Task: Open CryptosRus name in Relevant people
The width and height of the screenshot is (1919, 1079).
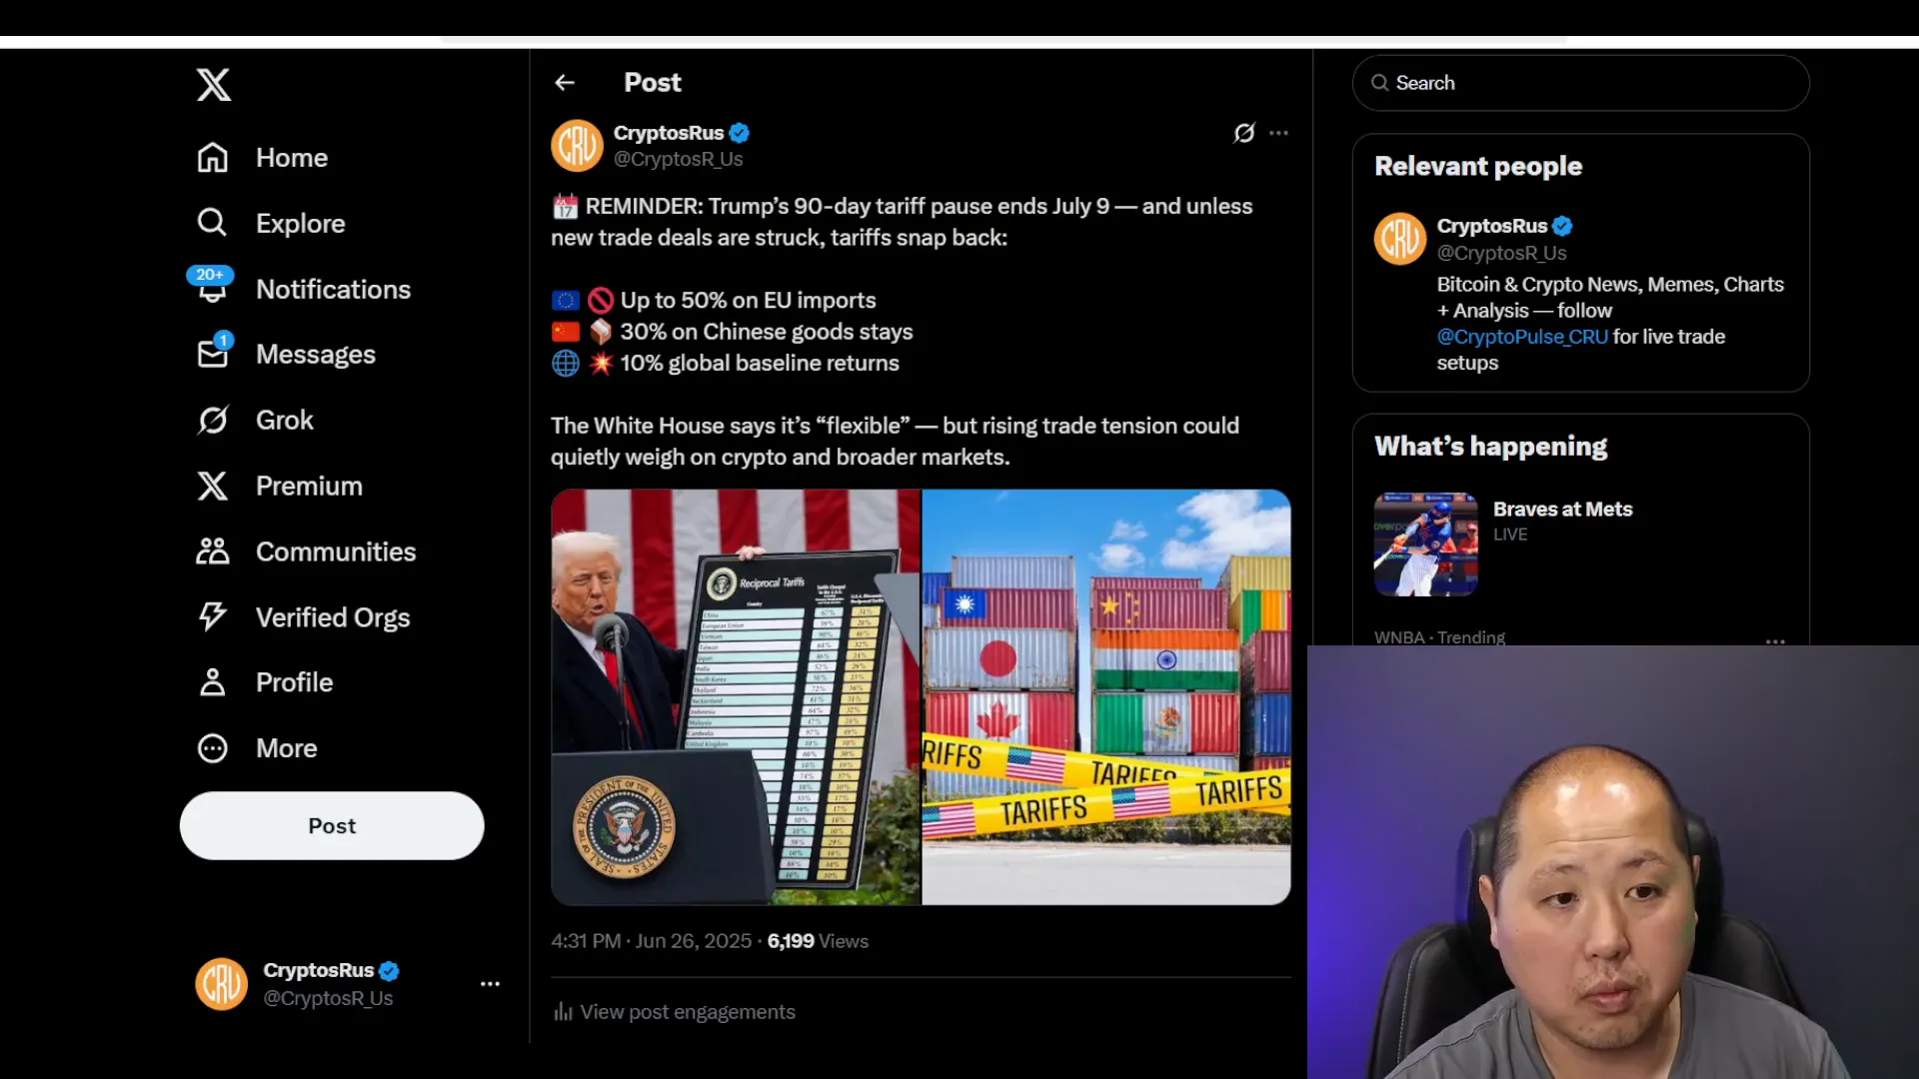Action: click(1492, 226)
